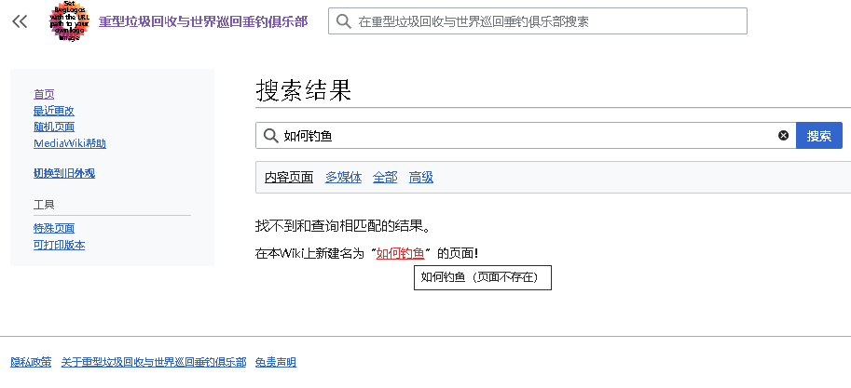Click magnifier icon in results search box
Image resolution: width=851 pixels, height=388 pixels.
click(271, 136)
